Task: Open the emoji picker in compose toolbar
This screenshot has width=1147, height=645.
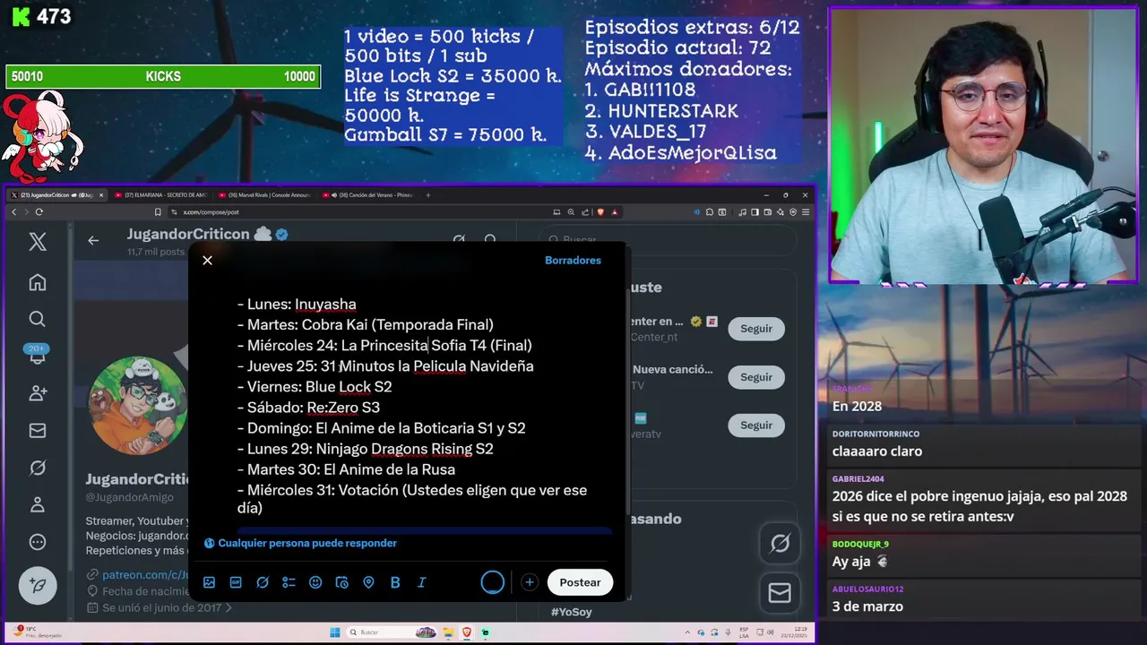Action: [315, 582]
